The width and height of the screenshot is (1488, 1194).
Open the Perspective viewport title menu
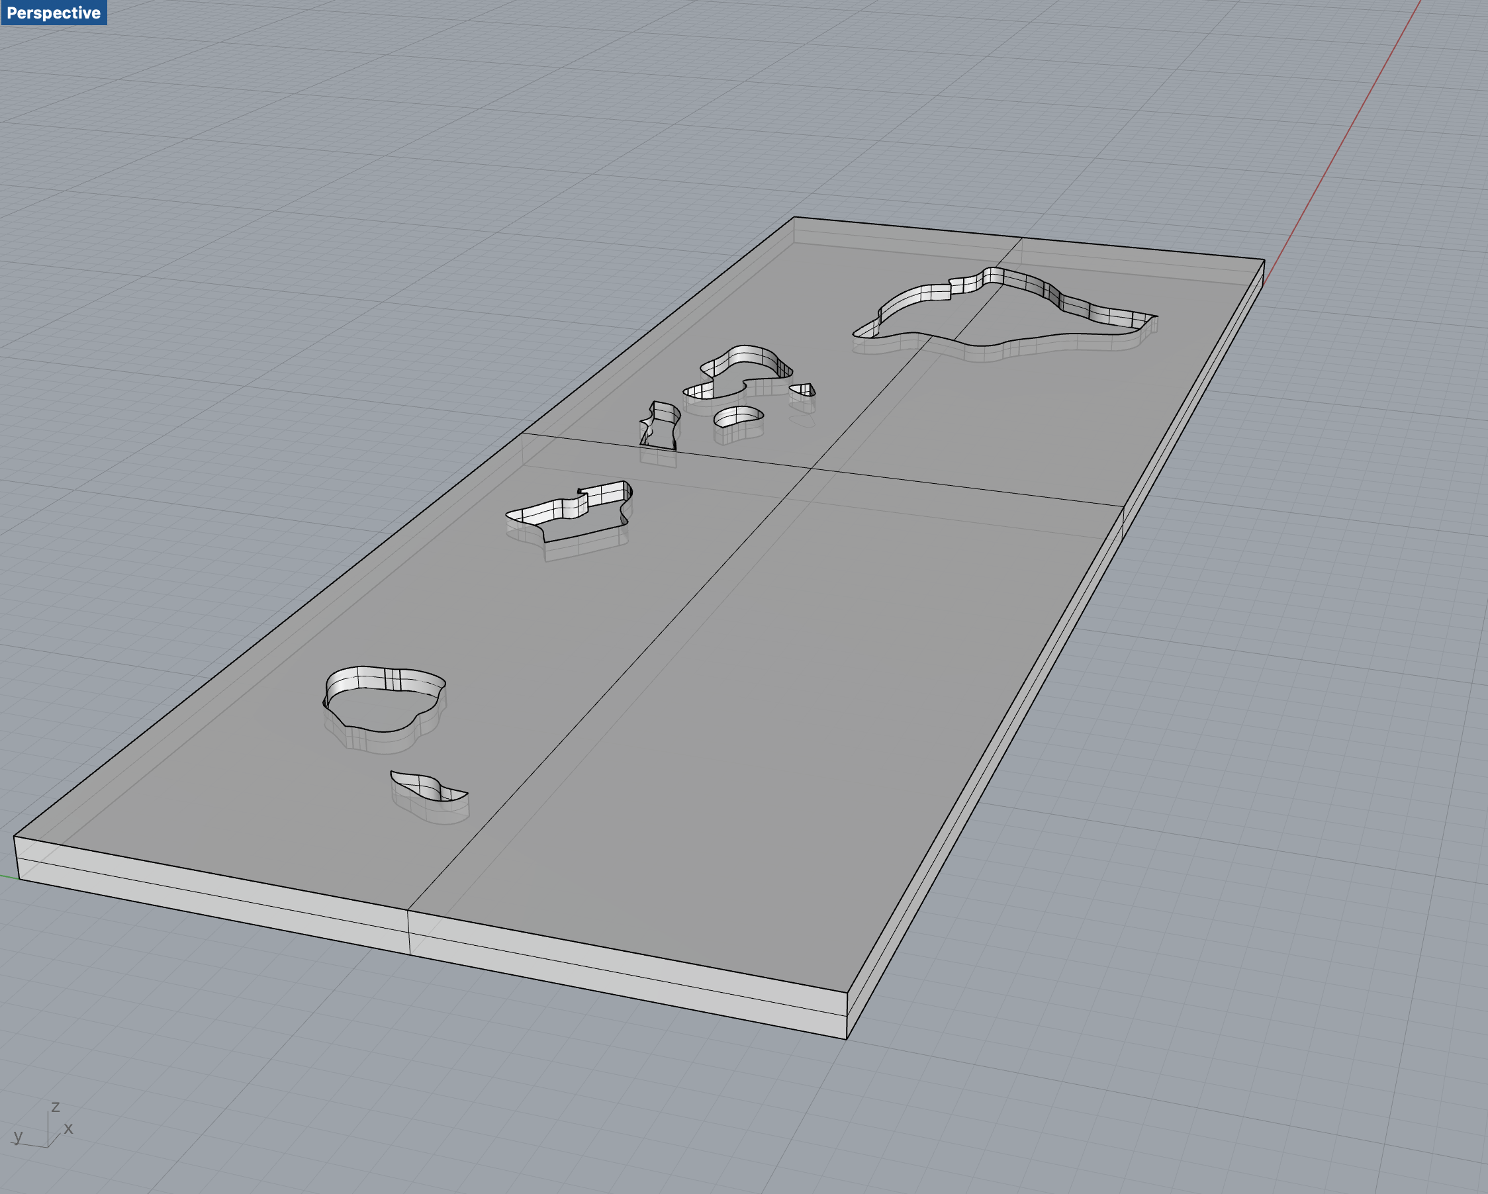54,13
